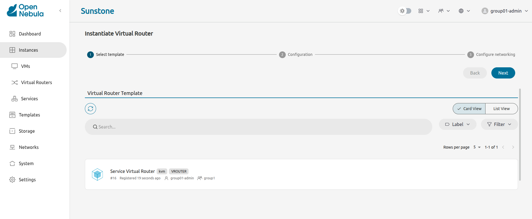Viewport: 532px width, 219px height.
Task: Toggle dark mode switch
Action: (x=404, y=11)
